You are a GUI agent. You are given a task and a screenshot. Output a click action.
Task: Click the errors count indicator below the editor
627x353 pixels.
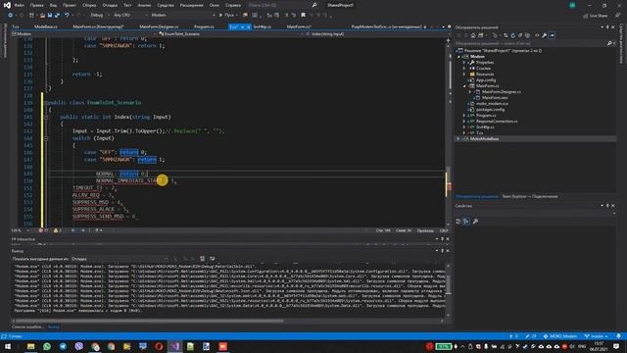click(x=43, y=230)
